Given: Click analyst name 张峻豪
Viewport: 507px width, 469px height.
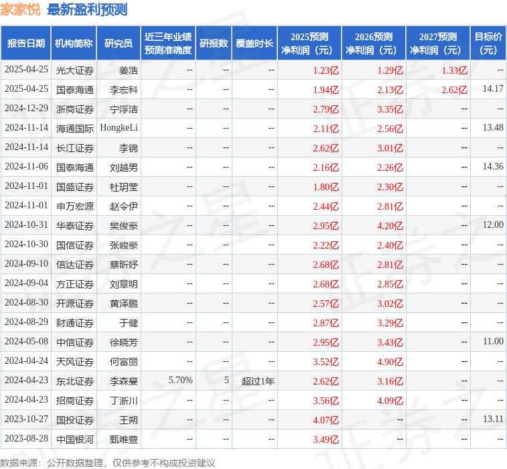Looking at the screenshot, I should (123, 245).
